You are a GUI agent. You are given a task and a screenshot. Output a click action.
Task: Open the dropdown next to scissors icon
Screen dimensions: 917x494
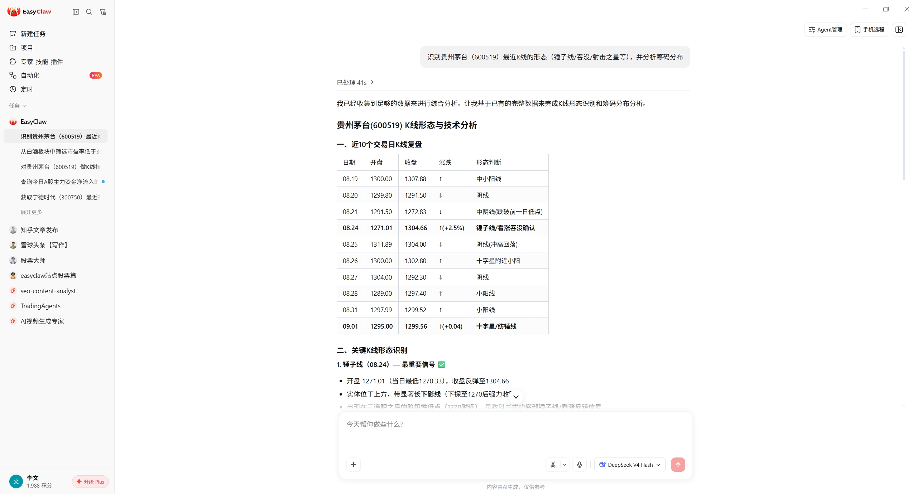[x=565, y=465]
